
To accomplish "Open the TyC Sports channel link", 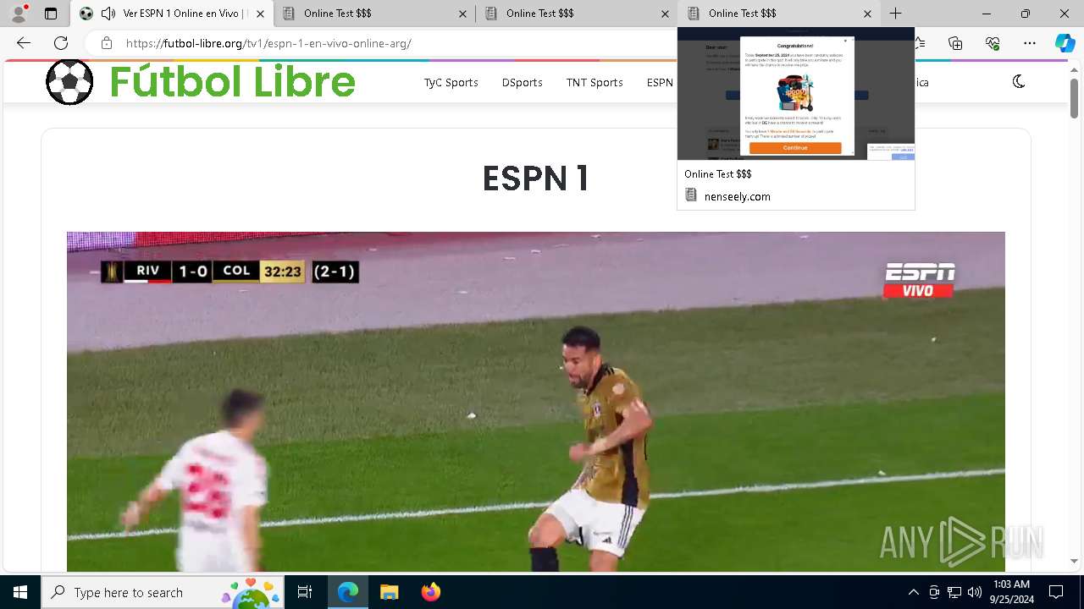I will 451,82.
